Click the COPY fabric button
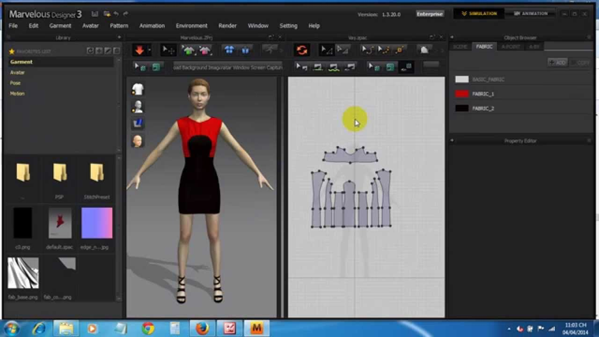The width and height of the screenshot is (599, 337). (x=581, y=62)
